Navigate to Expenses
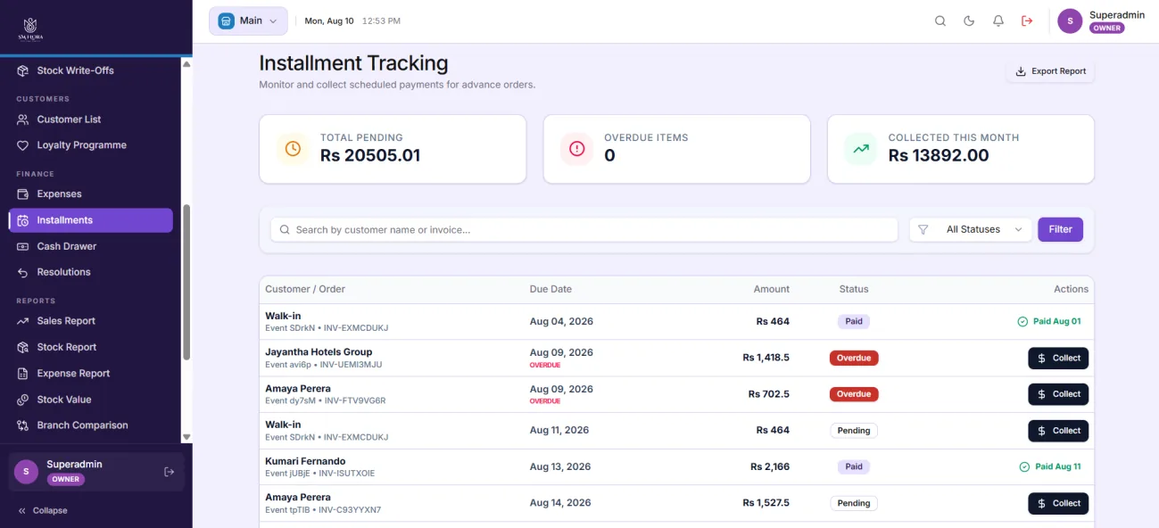Screen dimensions: 1159x528 point(90,194)
